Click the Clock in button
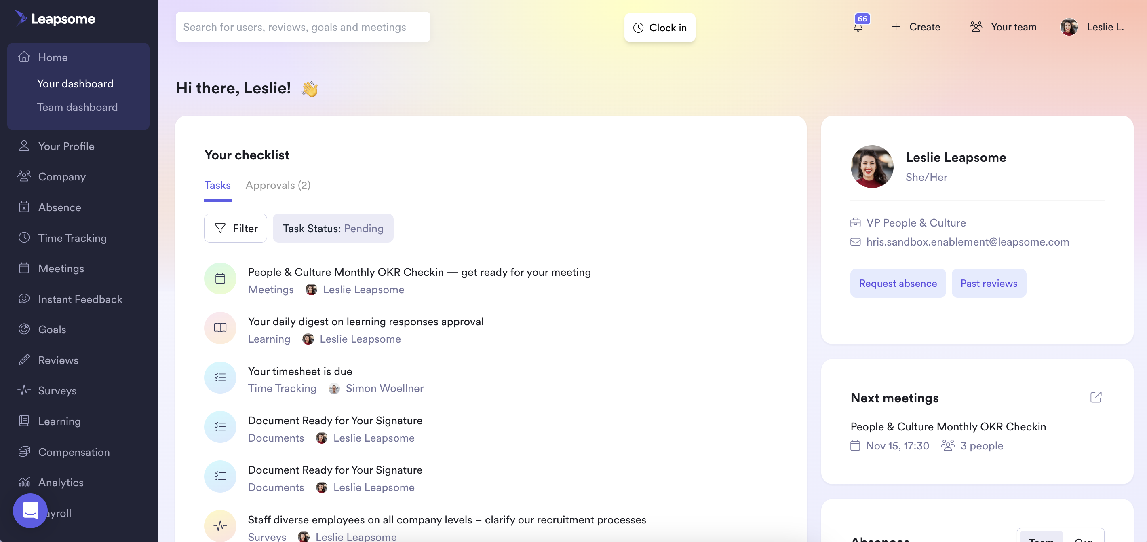Viewport: 1147px width, 542px height. pyautogui.click(x=660, y=28)
